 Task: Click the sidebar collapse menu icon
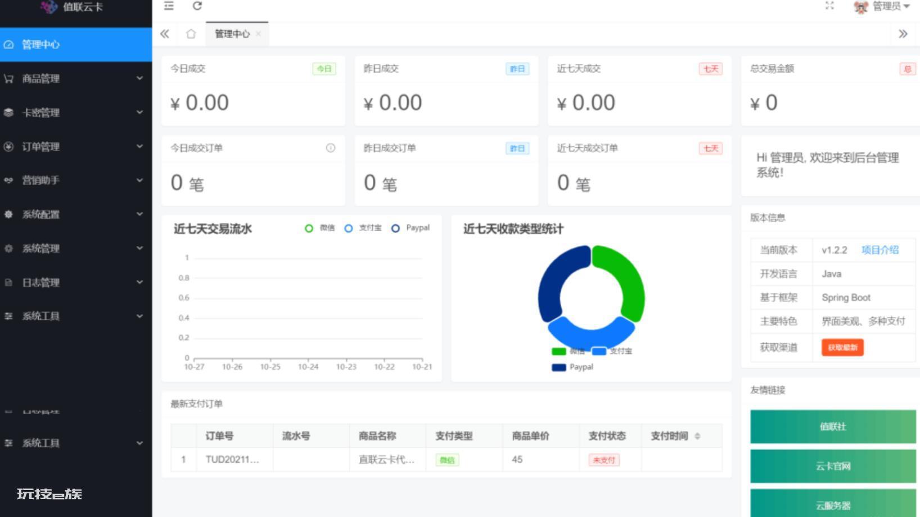click(169, 6)
